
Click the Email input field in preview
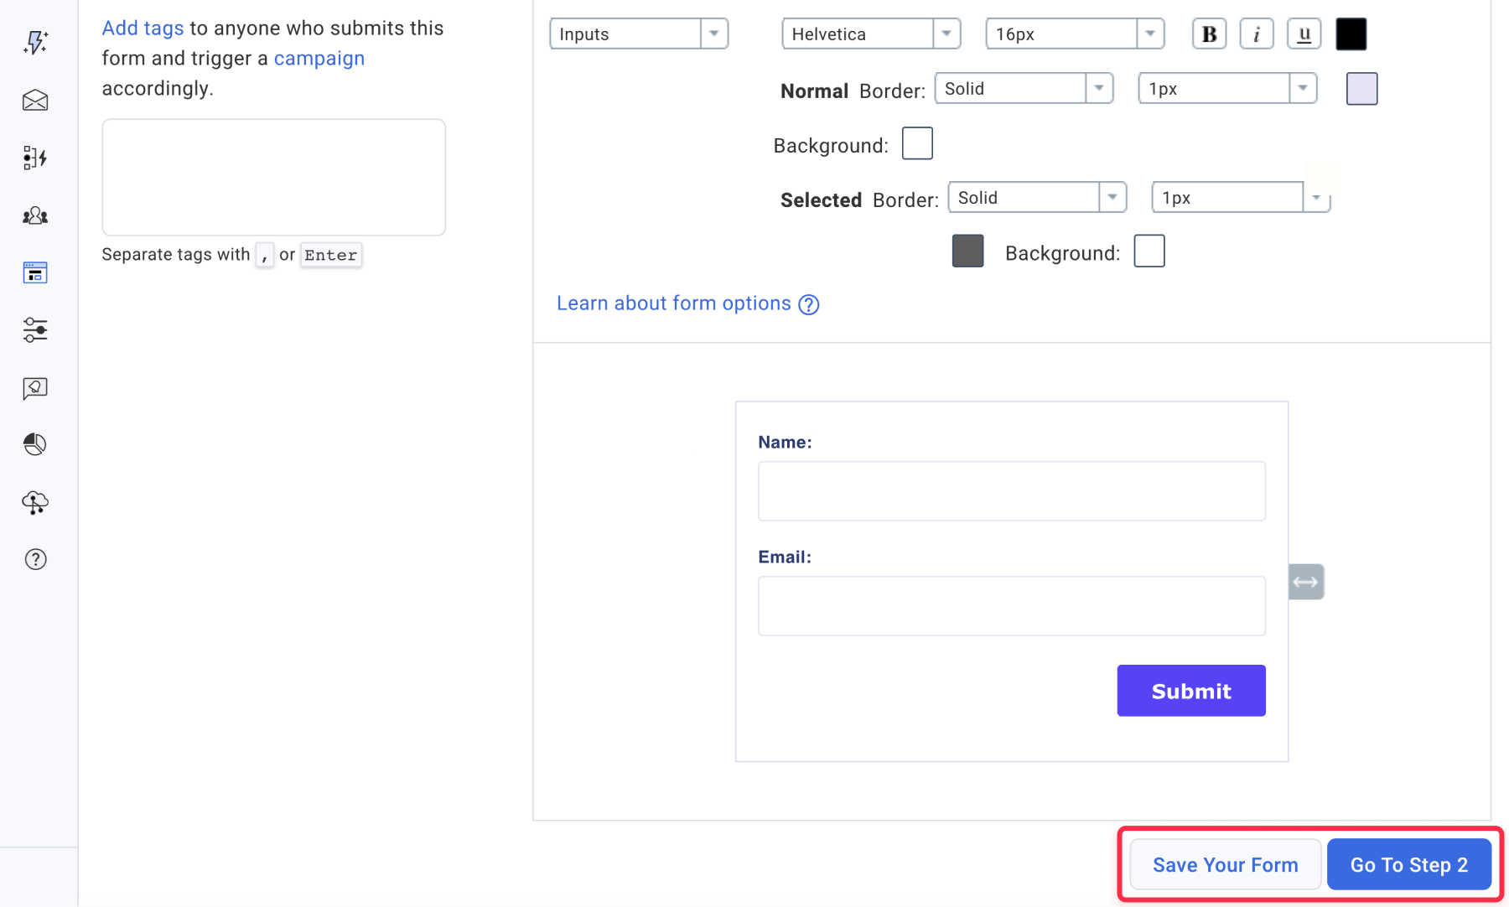point(1012,606)
